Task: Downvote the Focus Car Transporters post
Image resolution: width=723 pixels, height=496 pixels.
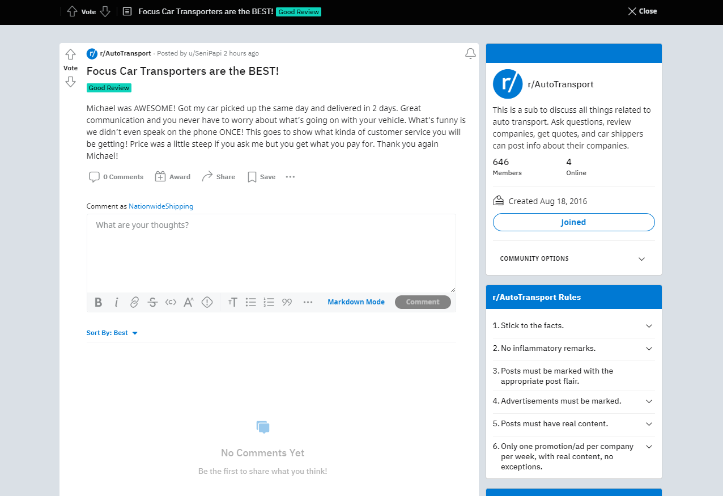Action: click(x=70, y=82)
